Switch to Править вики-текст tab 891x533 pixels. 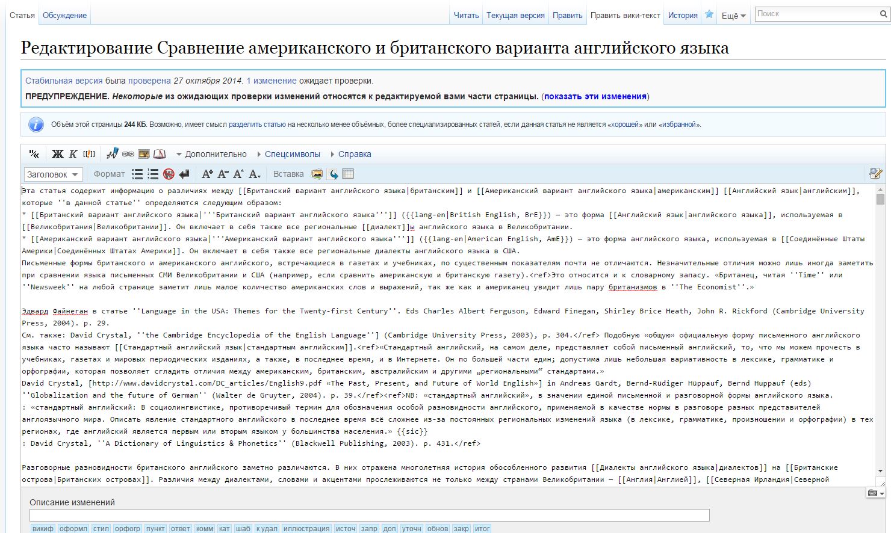(x=626, y=15)
